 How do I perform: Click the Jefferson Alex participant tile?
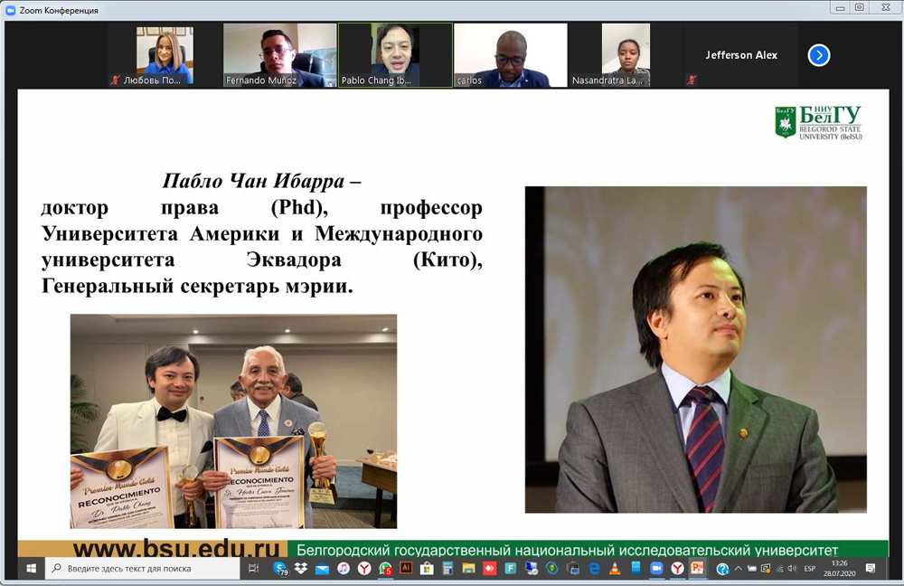(740, 55)
